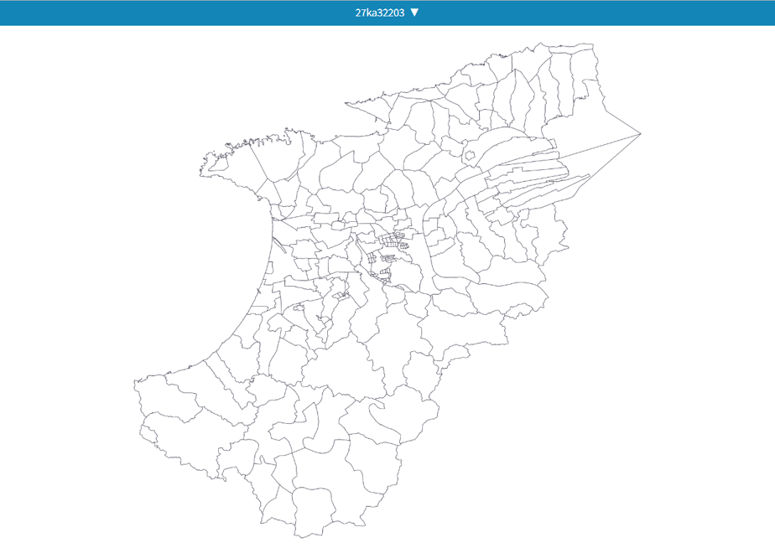Click the downward triangle beside 27ka32203

[414, 13]
